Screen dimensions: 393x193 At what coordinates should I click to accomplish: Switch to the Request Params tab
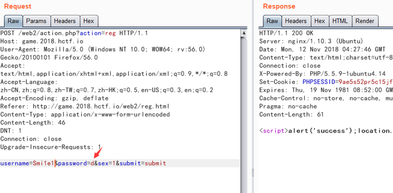click(x=36, y=21)
